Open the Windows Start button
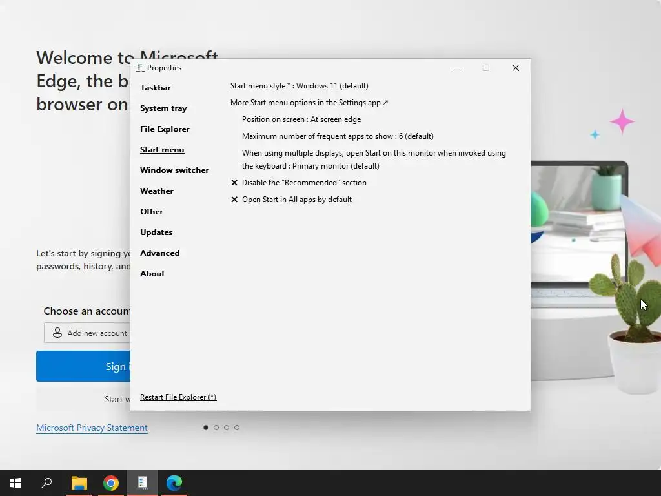The height and width of the screenshot is (496, 661). [15, 483]
